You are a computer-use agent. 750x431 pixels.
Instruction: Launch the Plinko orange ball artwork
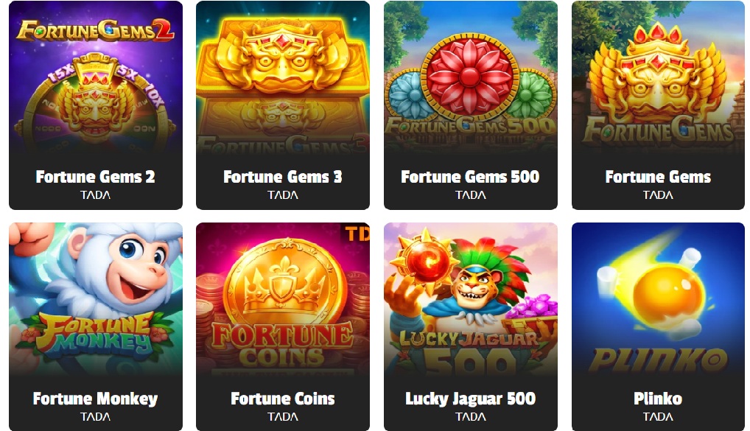pyautogui.click(x=658, y=299)
